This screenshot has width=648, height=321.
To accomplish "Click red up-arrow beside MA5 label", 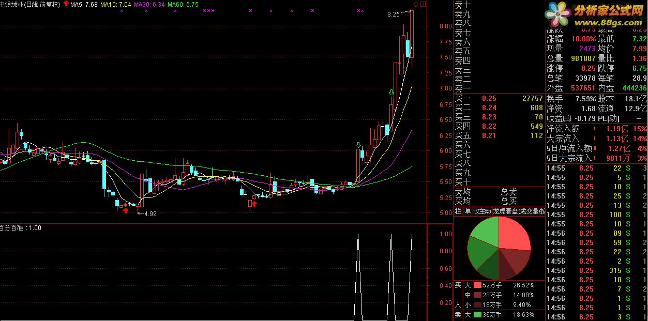I will (x=66, y=4).
